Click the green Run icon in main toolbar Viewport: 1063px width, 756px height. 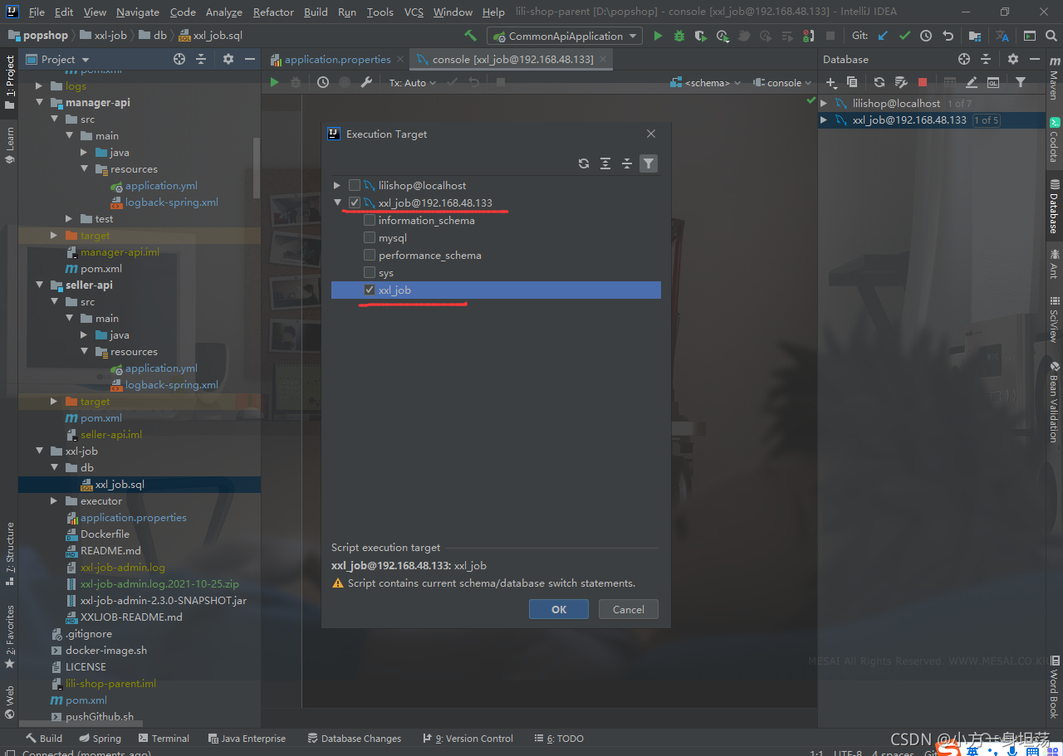click(659, 36)
